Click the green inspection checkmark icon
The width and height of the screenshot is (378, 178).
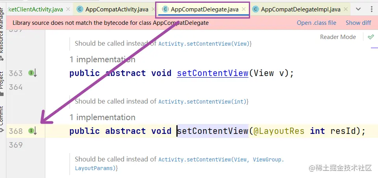coord(371,37)
